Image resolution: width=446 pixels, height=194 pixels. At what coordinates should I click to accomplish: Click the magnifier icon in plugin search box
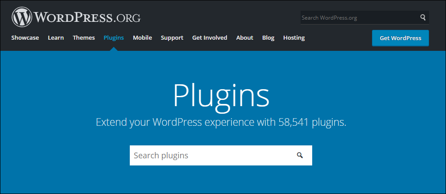tap(300, 155)
